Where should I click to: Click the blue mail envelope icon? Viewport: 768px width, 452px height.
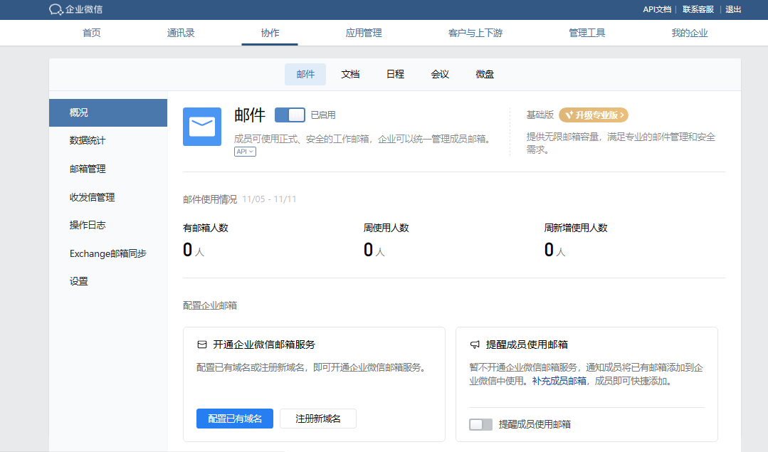pos(201,127)
